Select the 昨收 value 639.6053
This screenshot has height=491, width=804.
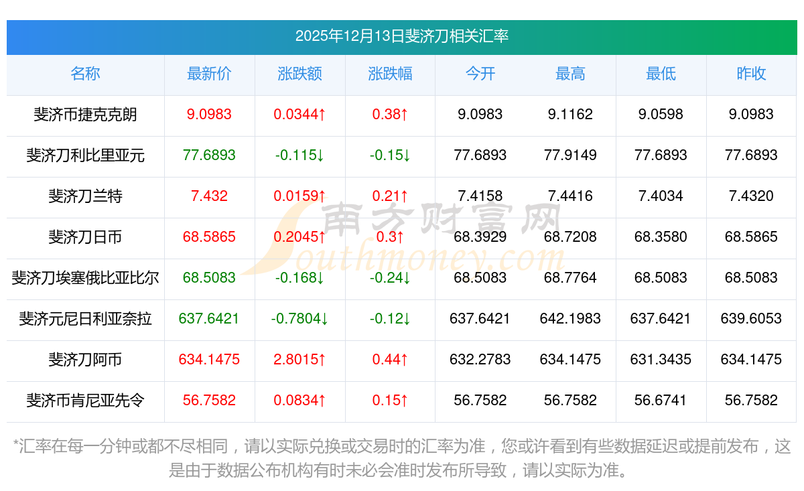click(x=751, y=319)
